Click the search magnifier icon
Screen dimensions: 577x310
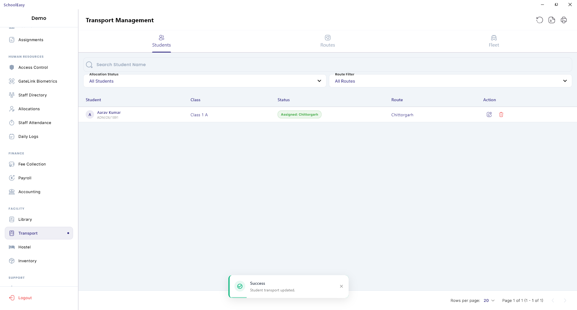pyautogui.click(x=89, y=65)
